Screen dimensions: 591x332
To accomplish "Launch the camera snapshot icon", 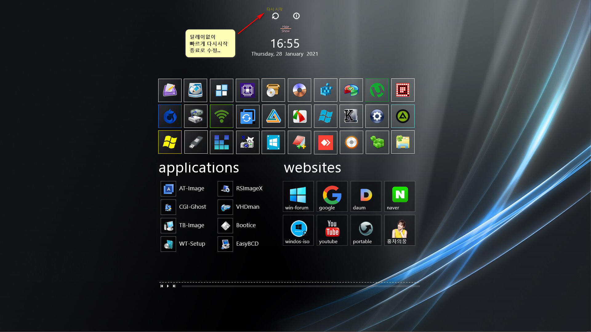I will click(248, 142).
